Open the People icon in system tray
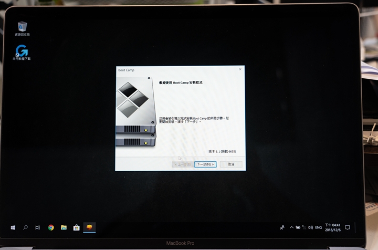This screenshot has width=378, height=250. point(282,227)
